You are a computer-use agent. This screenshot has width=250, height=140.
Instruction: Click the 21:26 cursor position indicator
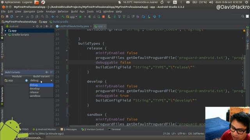tap(166, 134)
